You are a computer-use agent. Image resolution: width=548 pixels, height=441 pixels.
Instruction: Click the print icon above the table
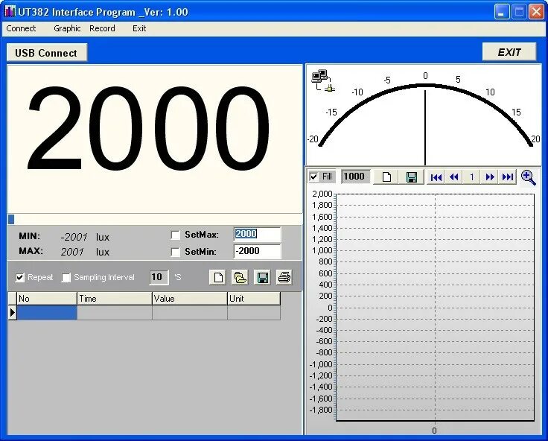(x=284, y=277)
